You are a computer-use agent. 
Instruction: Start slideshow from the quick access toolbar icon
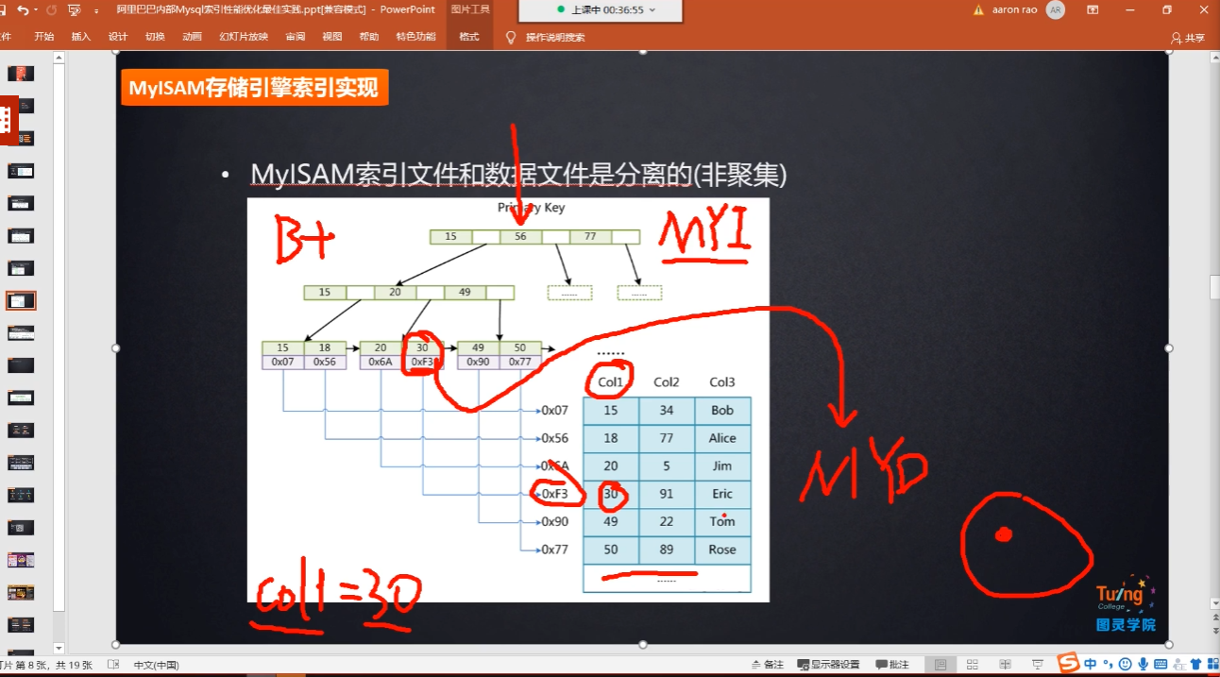75,9
